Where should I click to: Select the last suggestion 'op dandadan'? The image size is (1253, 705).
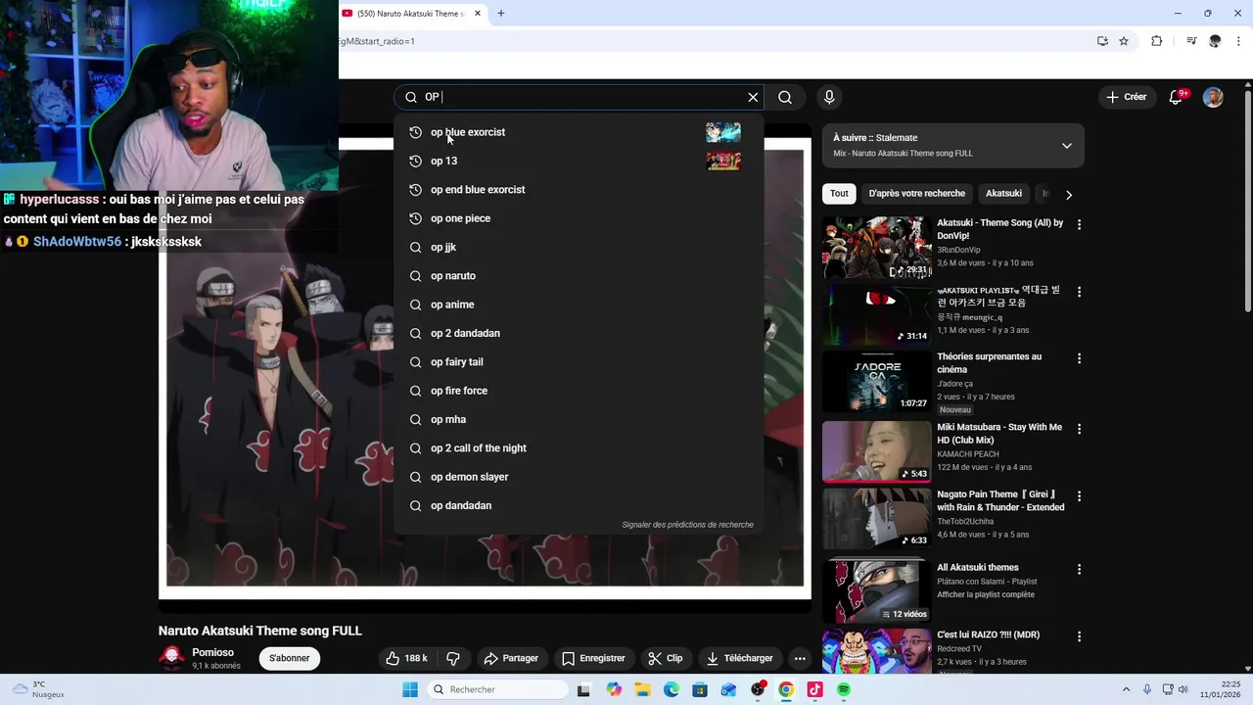579,505
